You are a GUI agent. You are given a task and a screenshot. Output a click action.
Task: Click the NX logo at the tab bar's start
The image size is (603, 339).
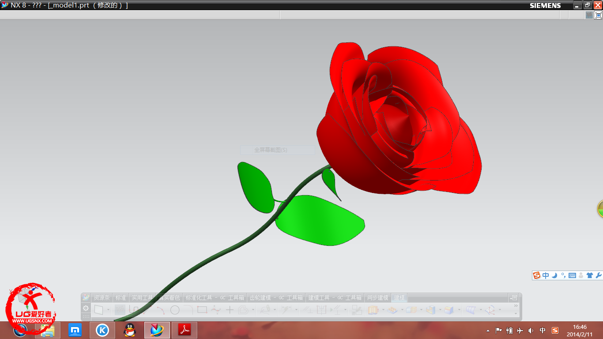tap(86, 298)
